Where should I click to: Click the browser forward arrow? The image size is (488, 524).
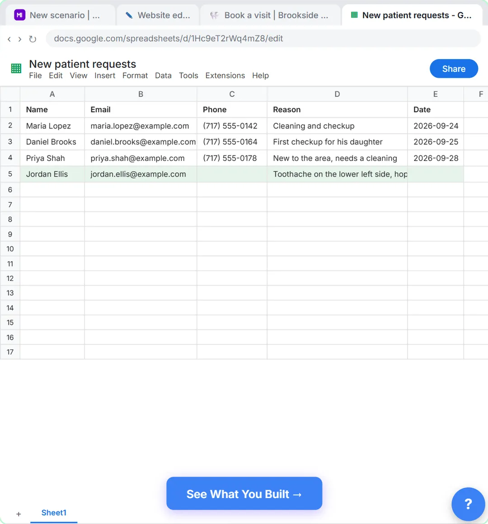point(20,39)
